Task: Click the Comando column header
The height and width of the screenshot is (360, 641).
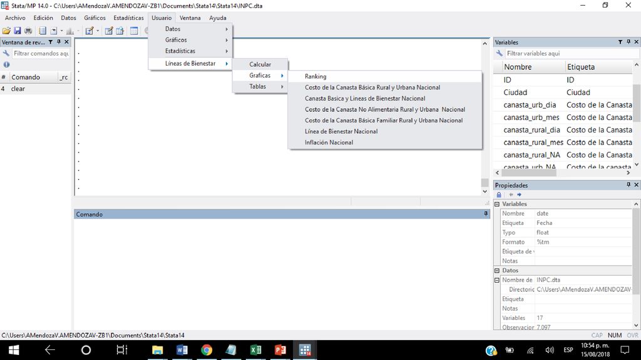Action: pyautogui.click(x=26, y=77)
